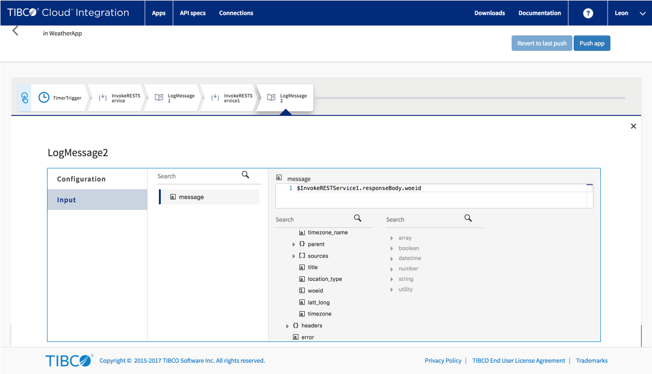Expand the string functions category
652x374 pixels.
[x=392, y=279]
